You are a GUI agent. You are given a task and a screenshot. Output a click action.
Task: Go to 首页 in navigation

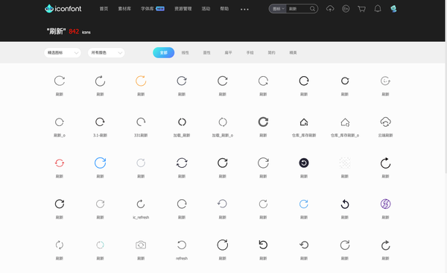(x=104, y=8)
